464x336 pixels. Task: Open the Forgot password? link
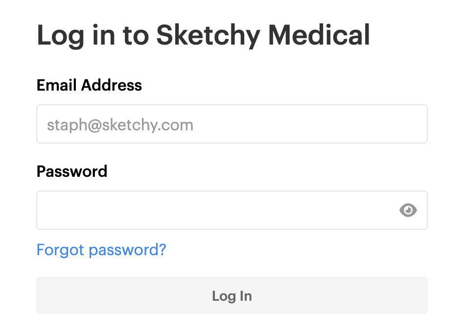tap(101, 250)
